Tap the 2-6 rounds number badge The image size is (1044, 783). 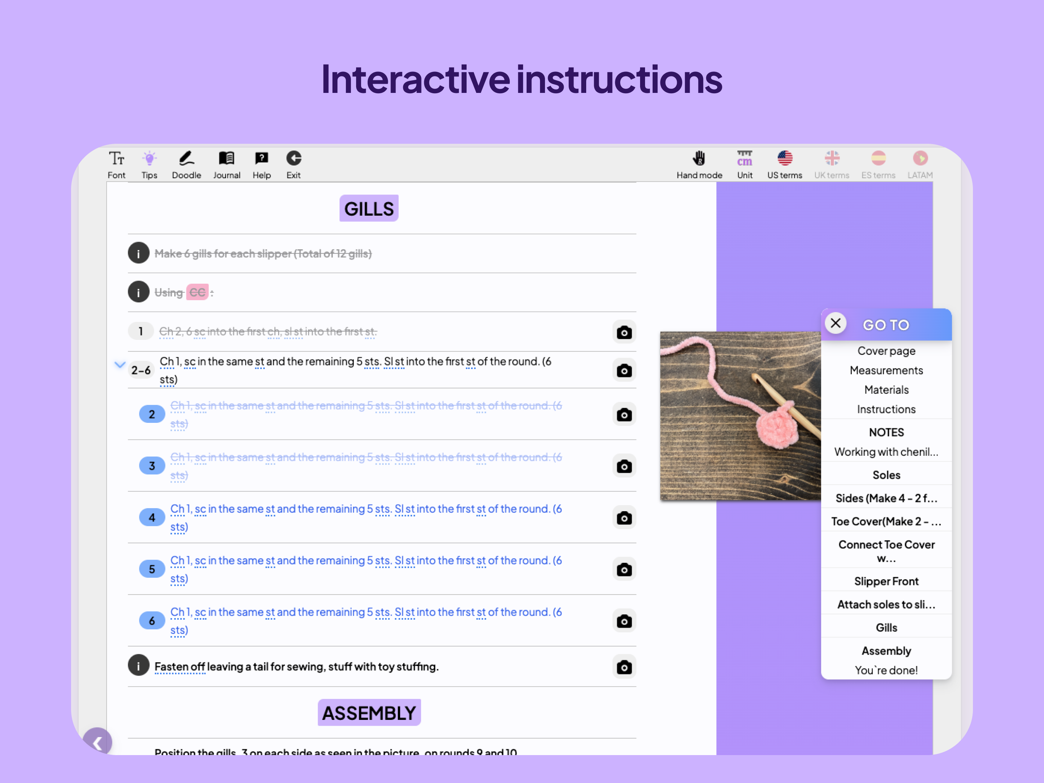141,370
